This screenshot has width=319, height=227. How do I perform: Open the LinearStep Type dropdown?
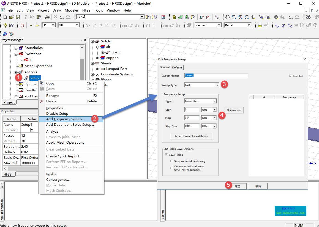(214, 101)
